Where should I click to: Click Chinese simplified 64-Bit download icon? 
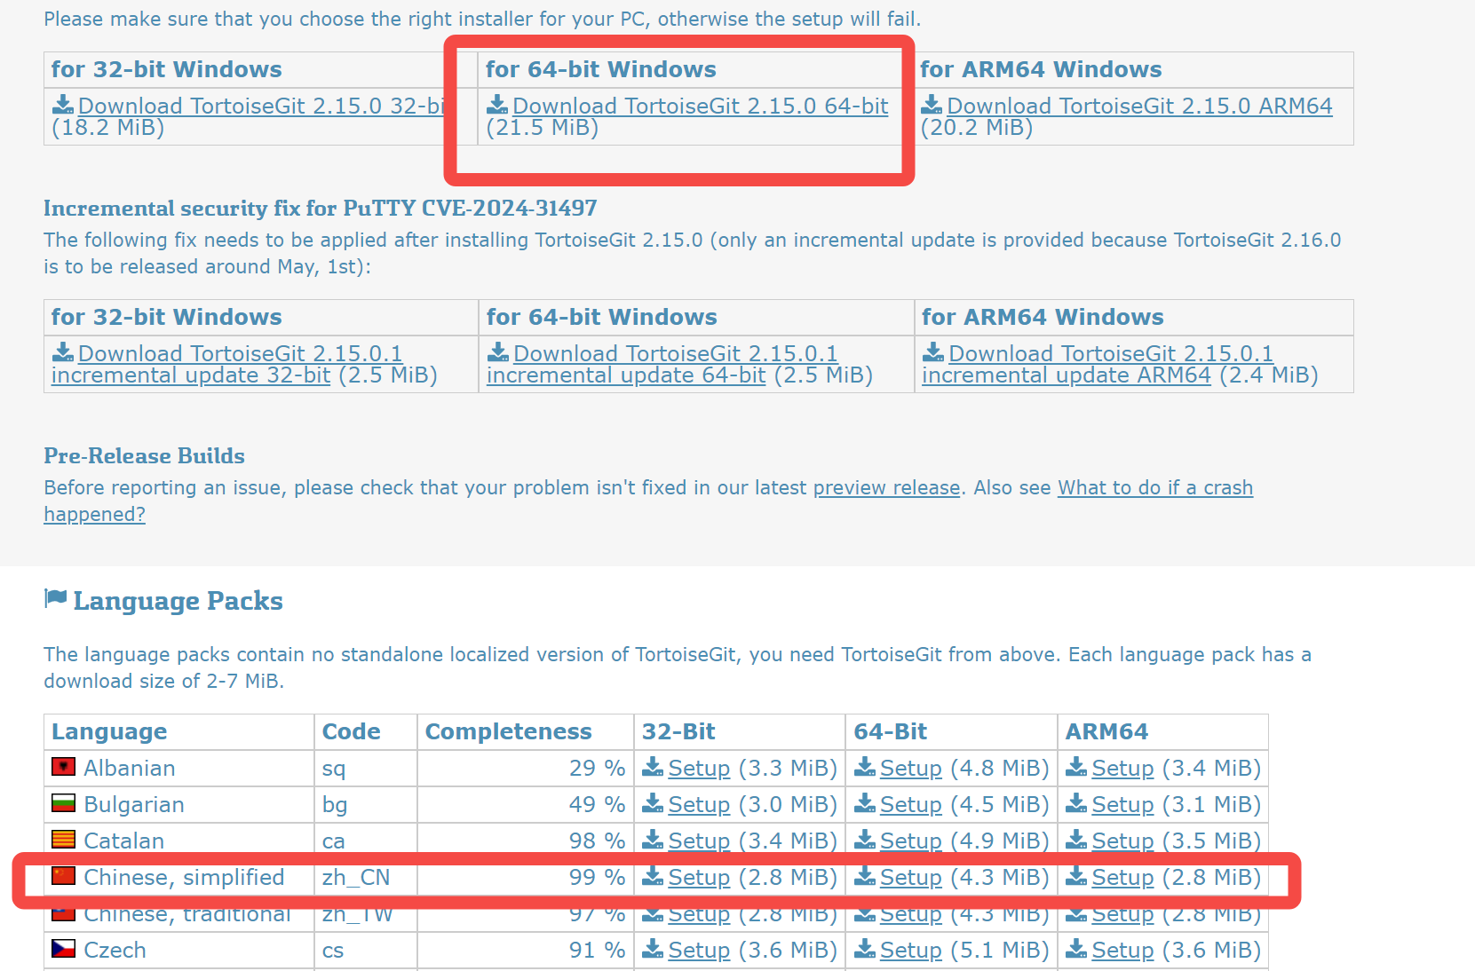(865, 876)
